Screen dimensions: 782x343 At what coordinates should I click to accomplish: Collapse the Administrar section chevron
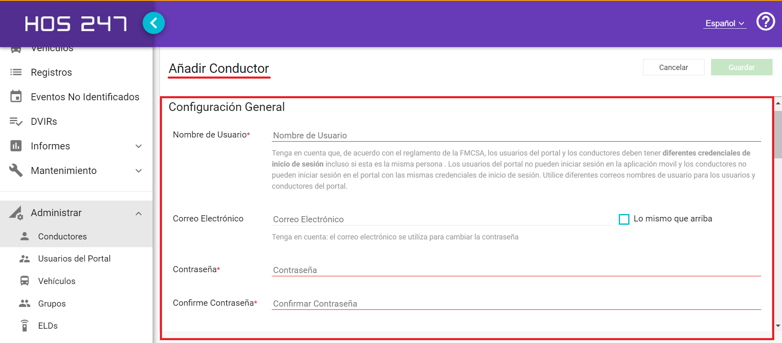pyautogui.click(x=139, y=213)
